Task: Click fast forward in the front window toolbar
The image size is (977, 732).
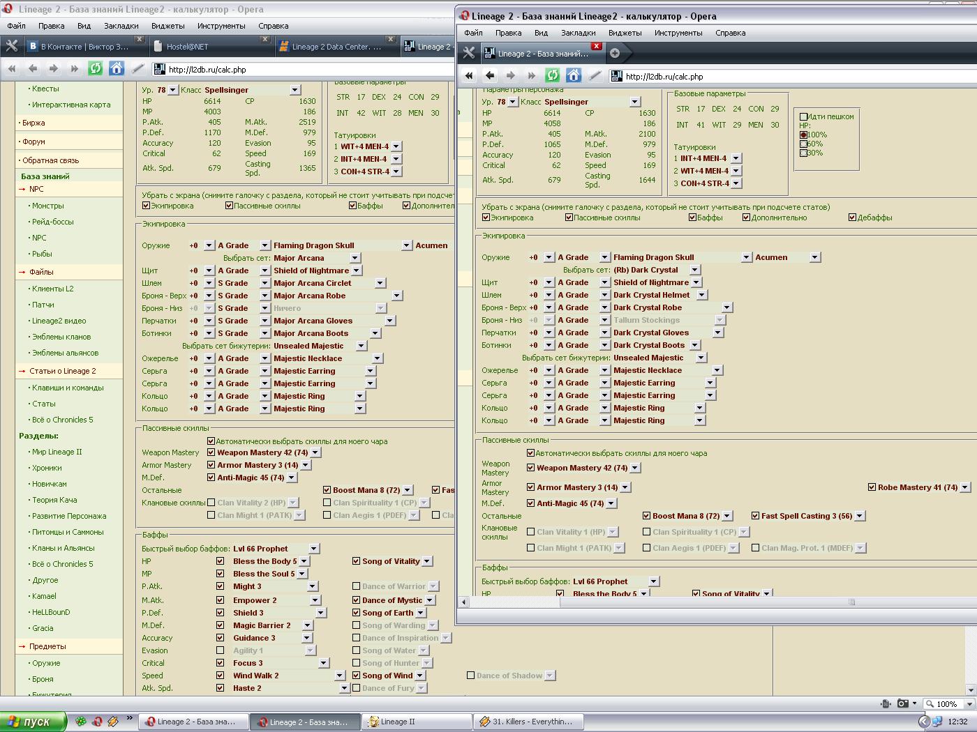Action: point(532,75)
